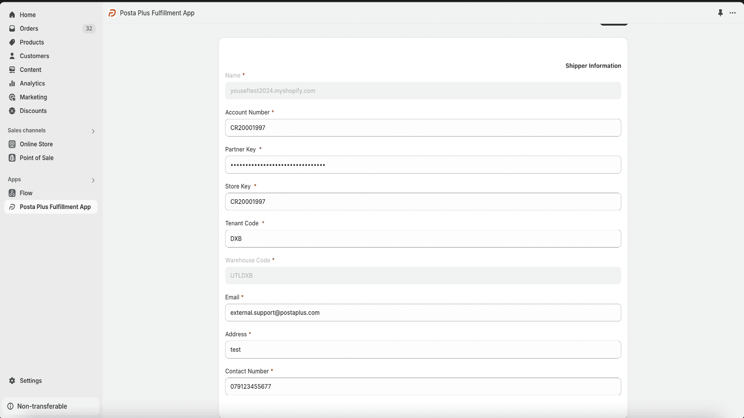The image size is (744, 418).
Task: Pin the Posta Plus Fulfillment App
Action: click(x=720, y=13)
